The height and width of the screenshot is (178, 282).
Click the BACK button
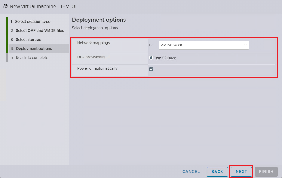click(217, 172)
